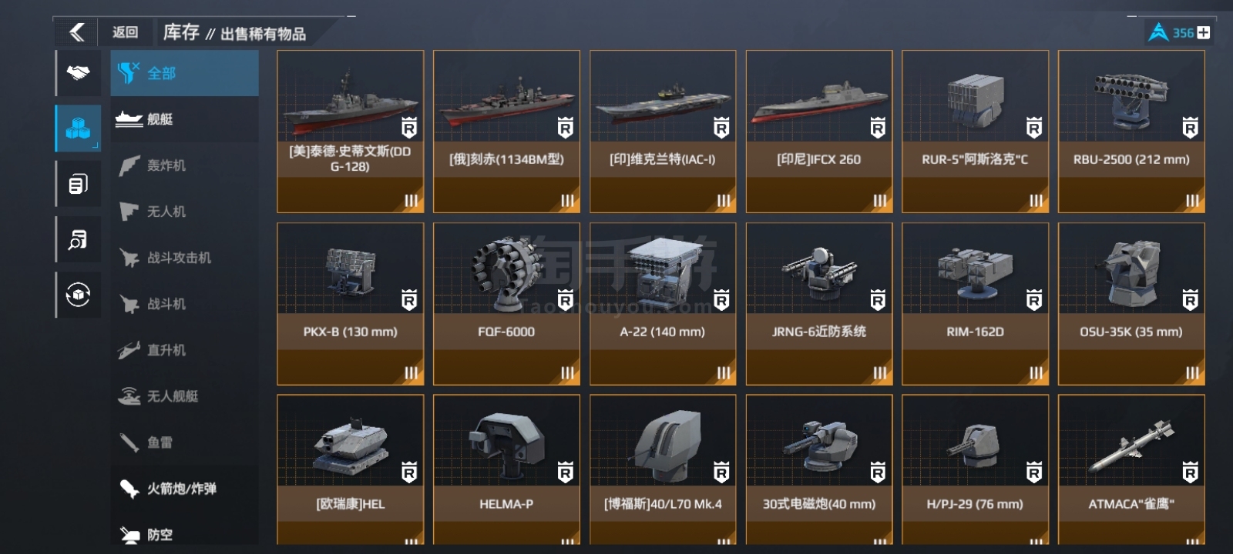
Task: Filter by 轰炸机 bombers
Action: (x=184, y=165)
